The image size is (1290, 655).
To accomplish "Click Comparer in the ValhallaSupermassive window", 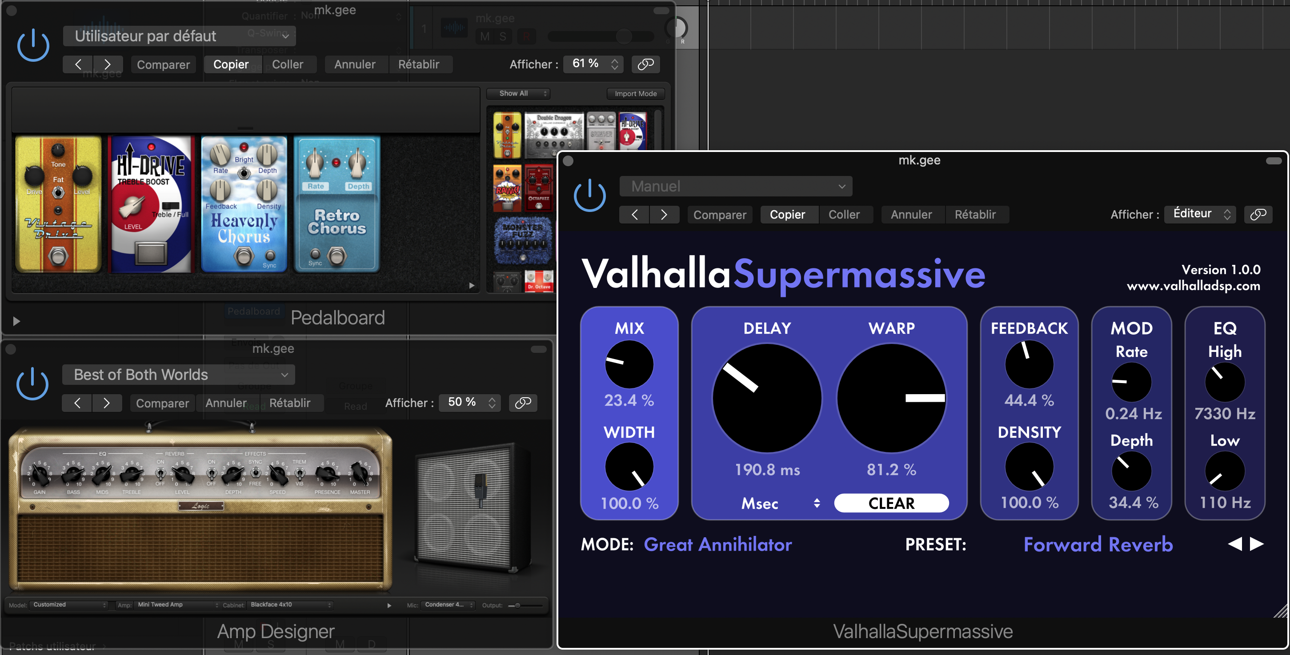I will pos(720,215).
